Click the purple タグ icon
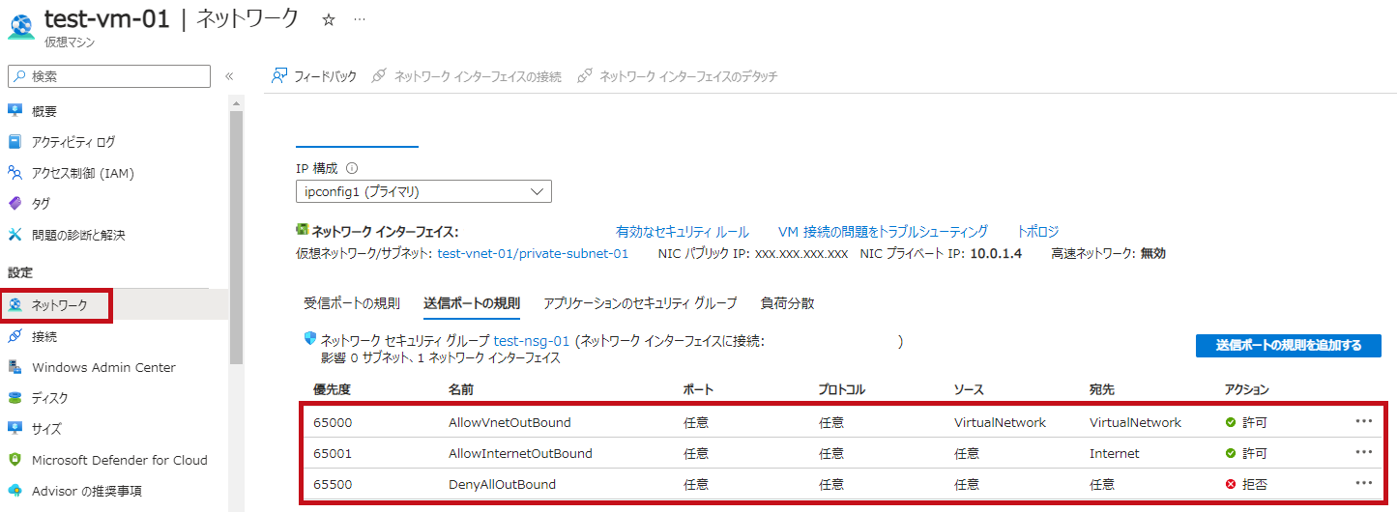Viewport: 1397px width, 512px height. 15,204
